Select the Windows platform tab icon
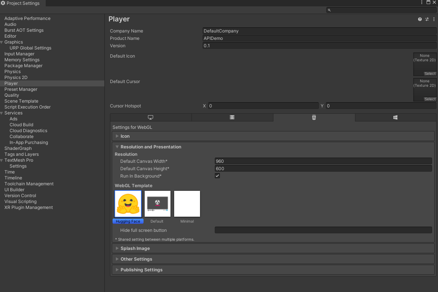Screen dimensions: 438x292 [395, 117]
